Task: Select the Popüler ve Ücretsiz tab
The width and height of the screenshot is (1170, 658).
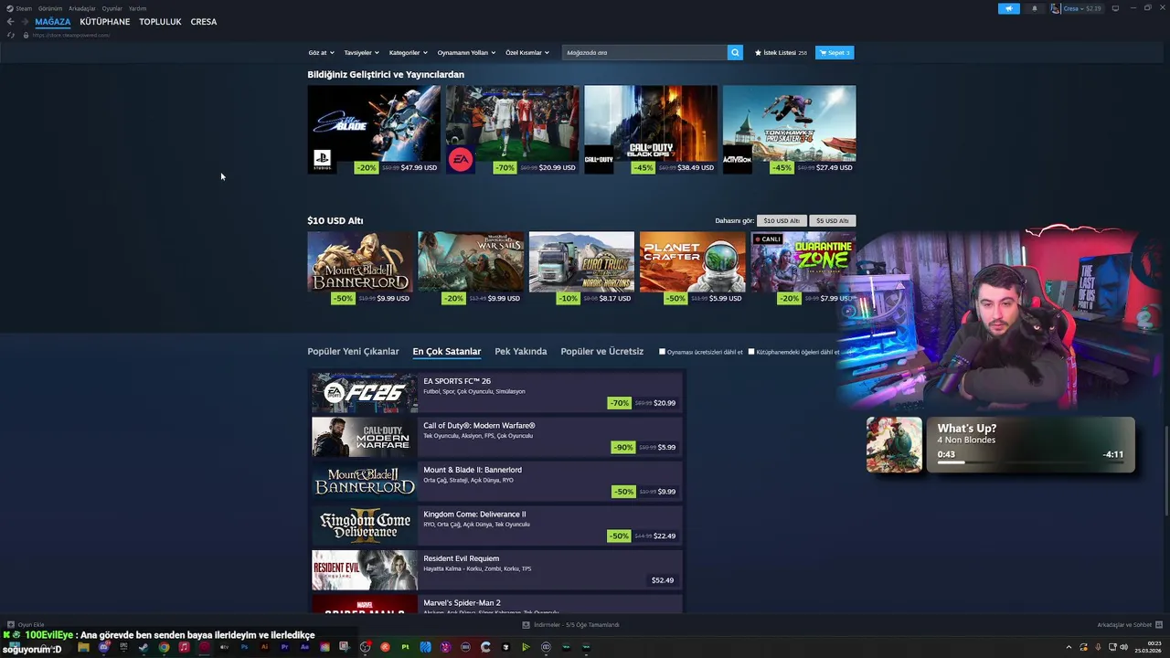Action: coord(602,351)
